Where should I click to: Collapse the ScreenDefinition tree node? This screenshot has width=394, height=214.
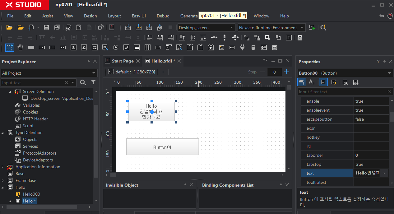(10, 91)
